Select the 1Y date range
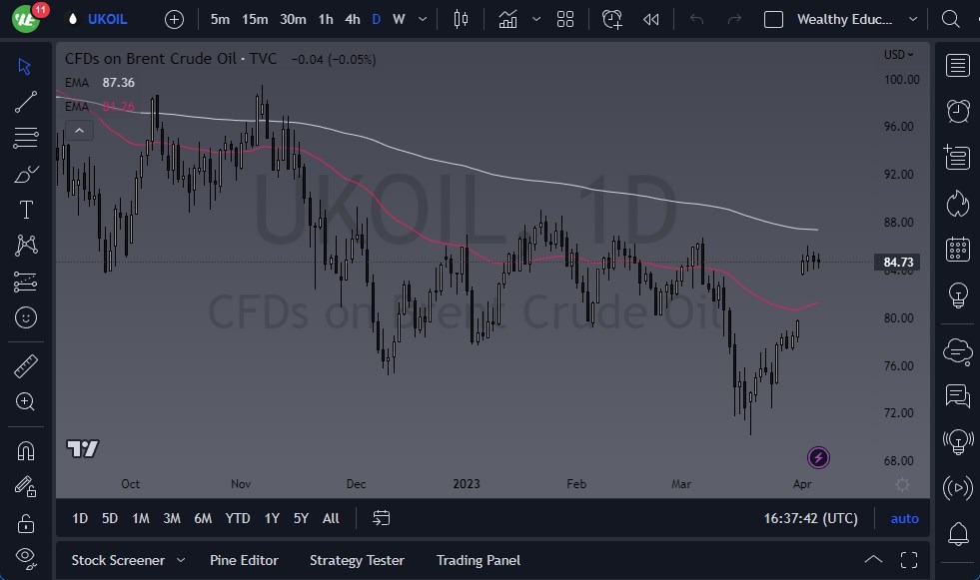The image size is (980, 580). (271, 518)
